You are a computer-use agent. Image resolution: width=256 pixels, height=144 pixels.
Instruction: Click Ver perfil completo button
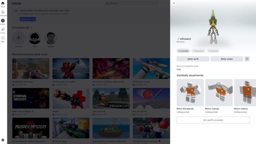coord(213,120)
